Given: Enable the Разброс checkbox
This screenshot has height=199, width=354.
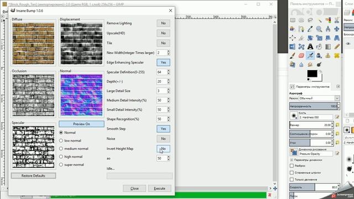Looking at the screenshot, I should point(291,166).
